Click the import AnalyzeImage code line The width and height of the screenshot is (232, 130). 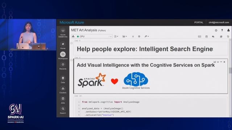tap(111, 102)
